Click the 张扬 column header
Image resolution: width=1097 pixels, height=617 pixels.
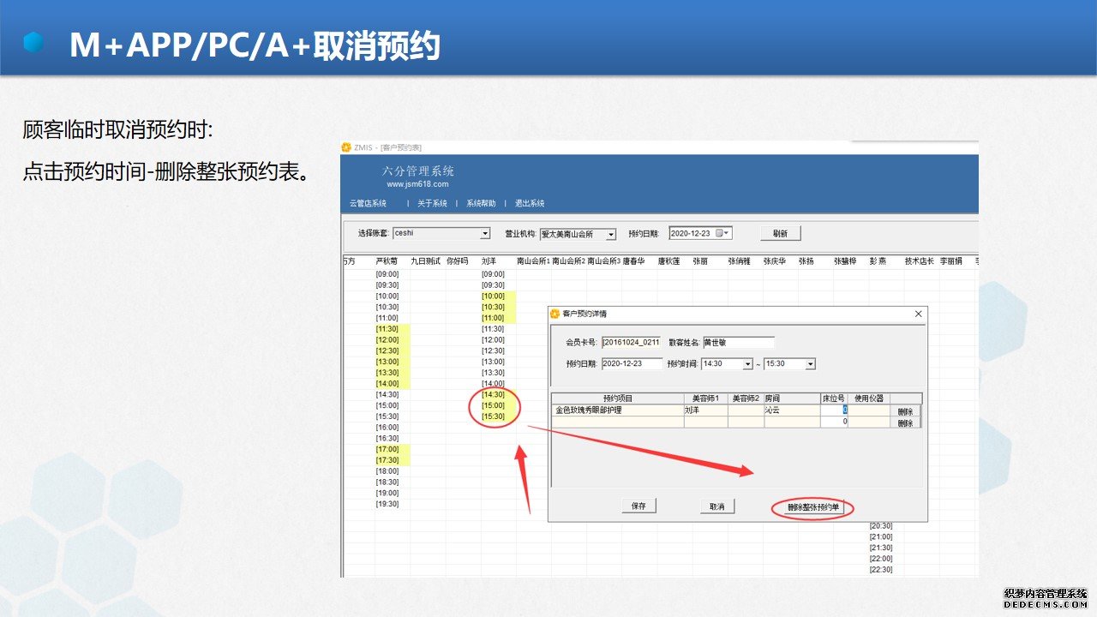(x=806, y=261)
